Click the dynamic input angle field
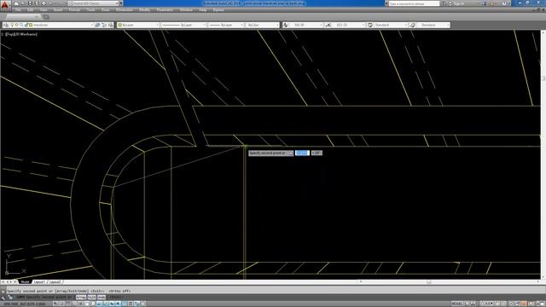Image resolution: width=546 pixels, height=307 pixels. 317,153
